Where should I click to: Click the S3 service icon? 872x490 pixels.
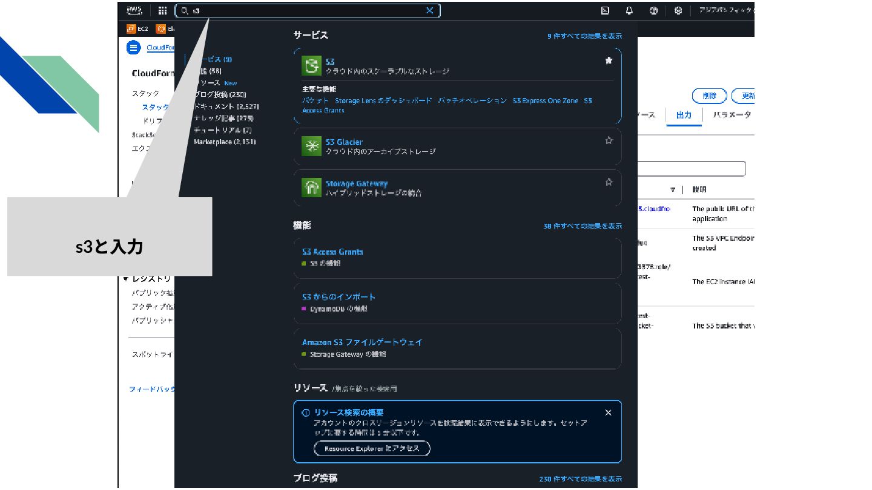(x=311, y=65)
